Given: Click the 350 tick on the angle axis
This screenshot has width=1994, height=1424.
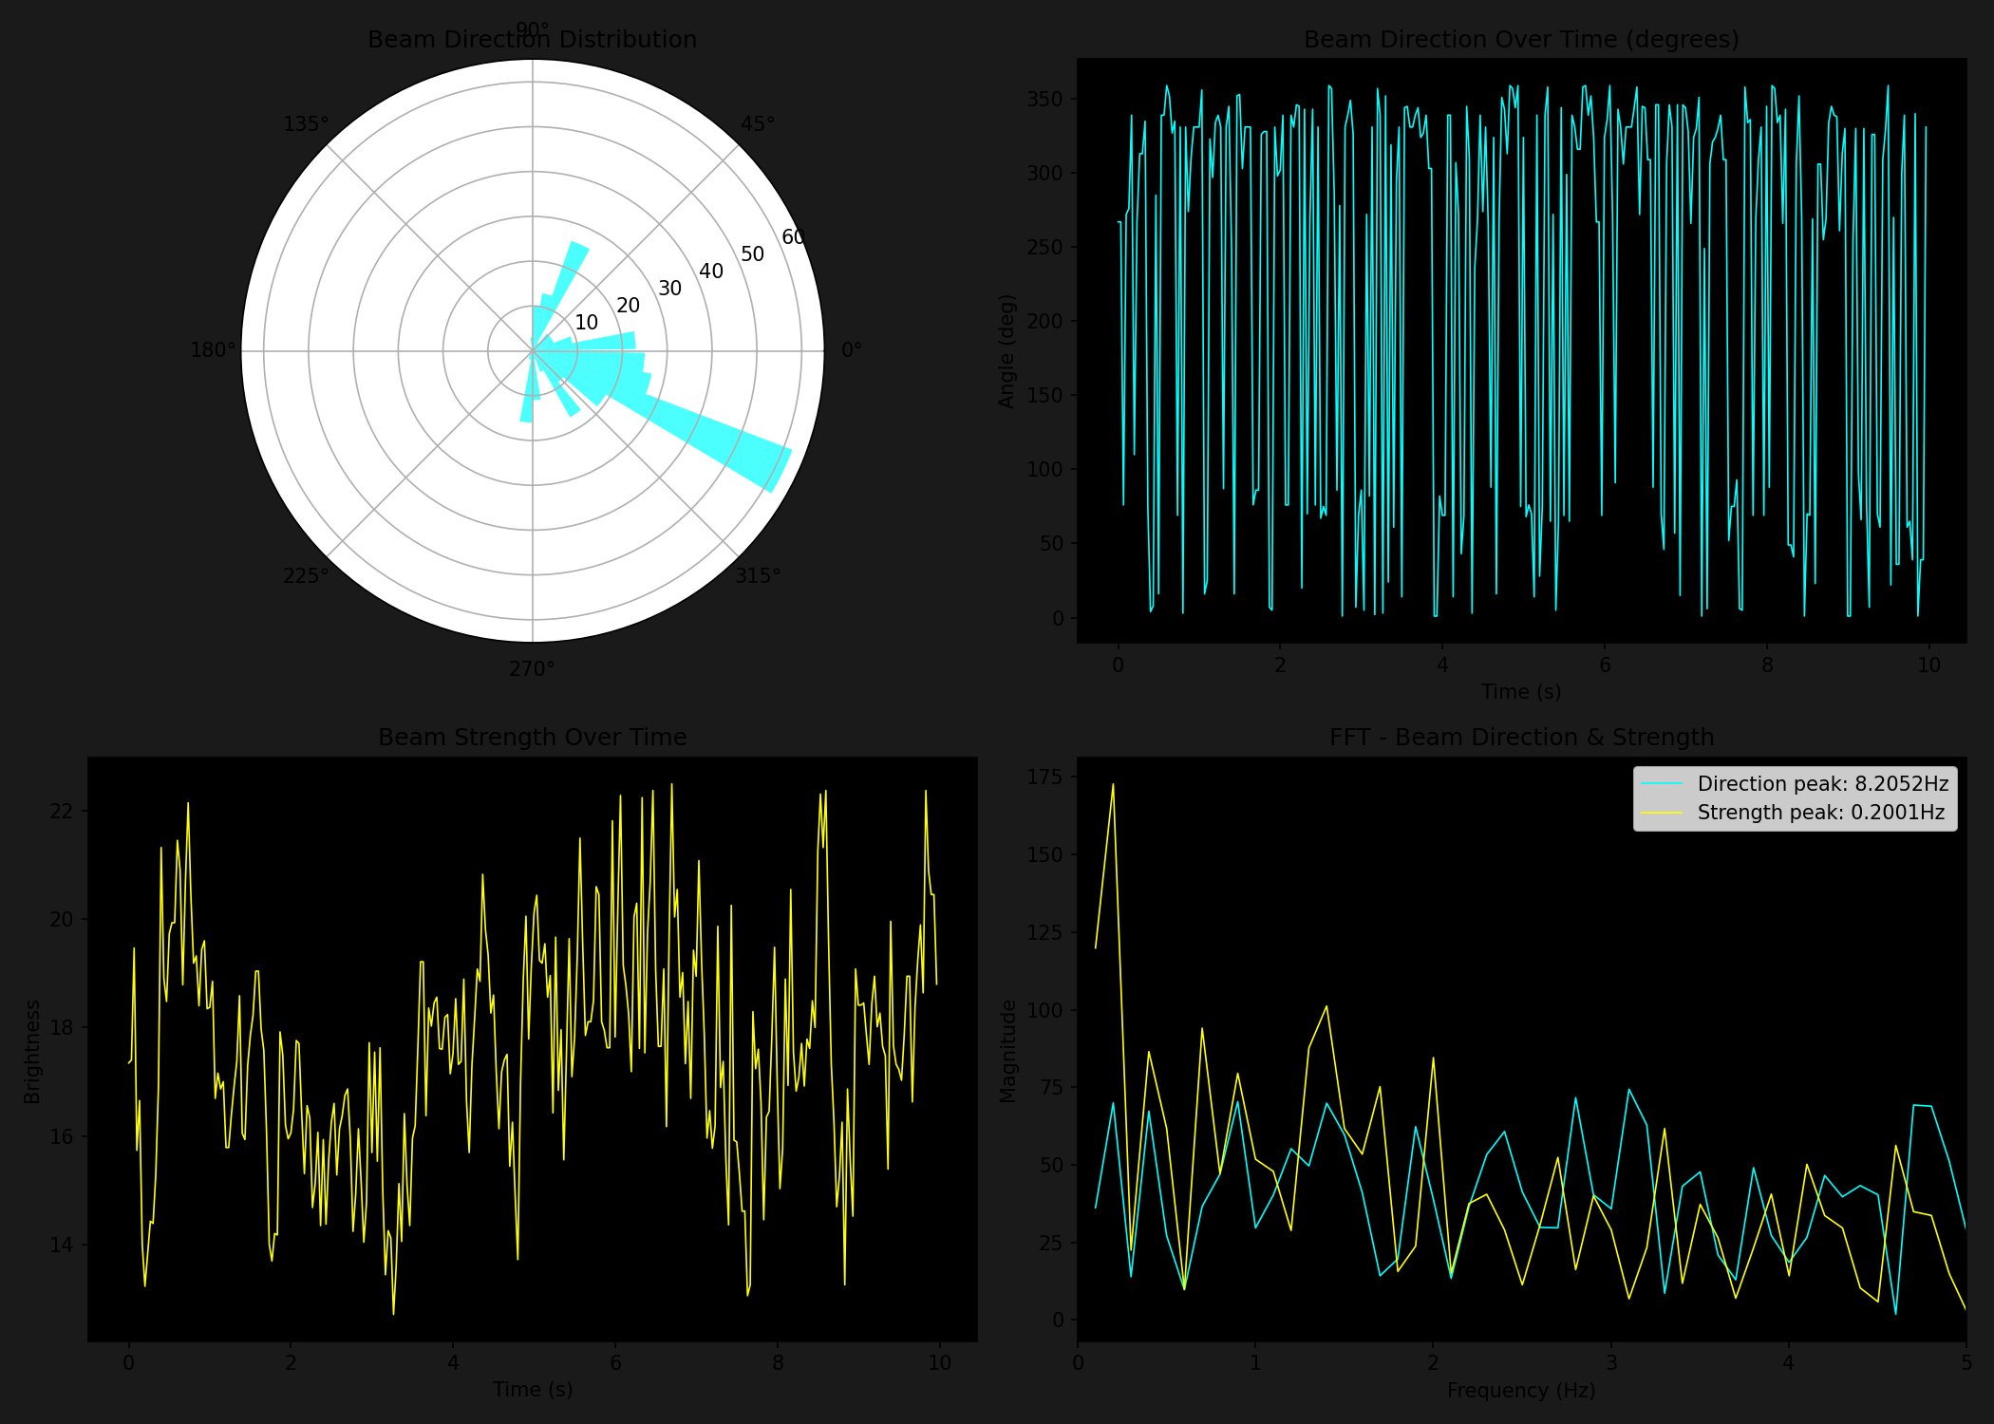Looking at the screenshot, I should [x=1044, y=100].
